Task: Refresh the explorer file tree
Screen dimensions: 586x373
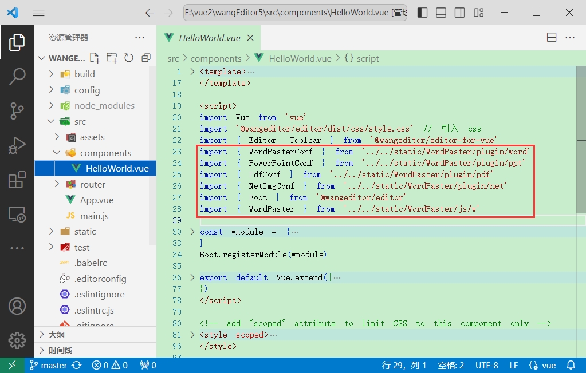Action: pyautogui.click(x=129, y=58)
